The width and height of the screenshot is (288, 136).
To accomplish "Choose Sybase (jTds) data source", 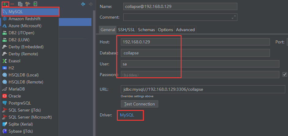I will [x=30, y=131].
